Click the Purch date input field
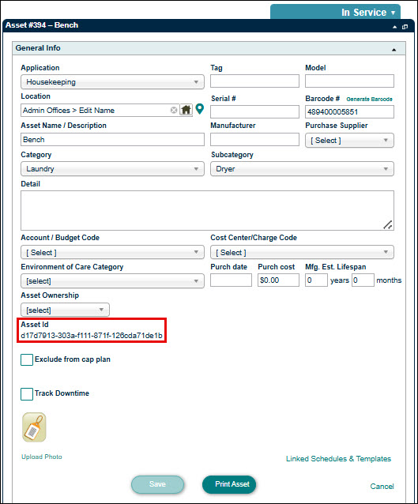Image resolution: width=418 pixels, height=504 pixels. 231,280
